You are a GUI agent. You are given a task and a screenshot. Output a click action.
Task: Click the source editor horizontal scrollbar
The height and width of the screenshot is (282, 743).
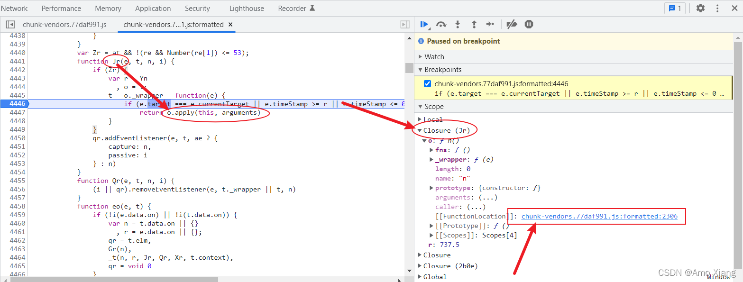(114, 279)
